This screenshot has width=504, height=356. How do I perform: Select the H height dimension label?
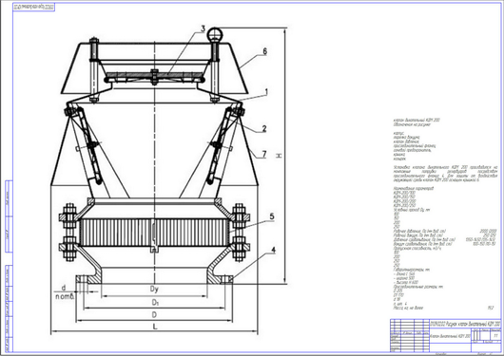click(x=280, y=156)
